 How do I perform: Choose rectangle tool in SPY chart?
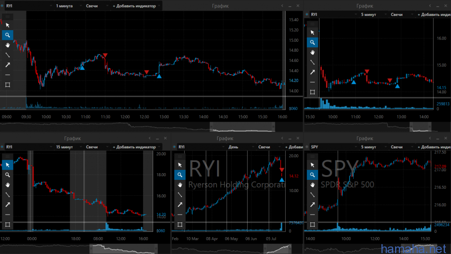312,224
